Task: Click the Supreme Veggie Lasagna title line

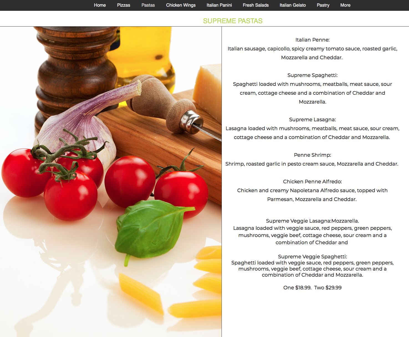Action: tap(312, 221)
